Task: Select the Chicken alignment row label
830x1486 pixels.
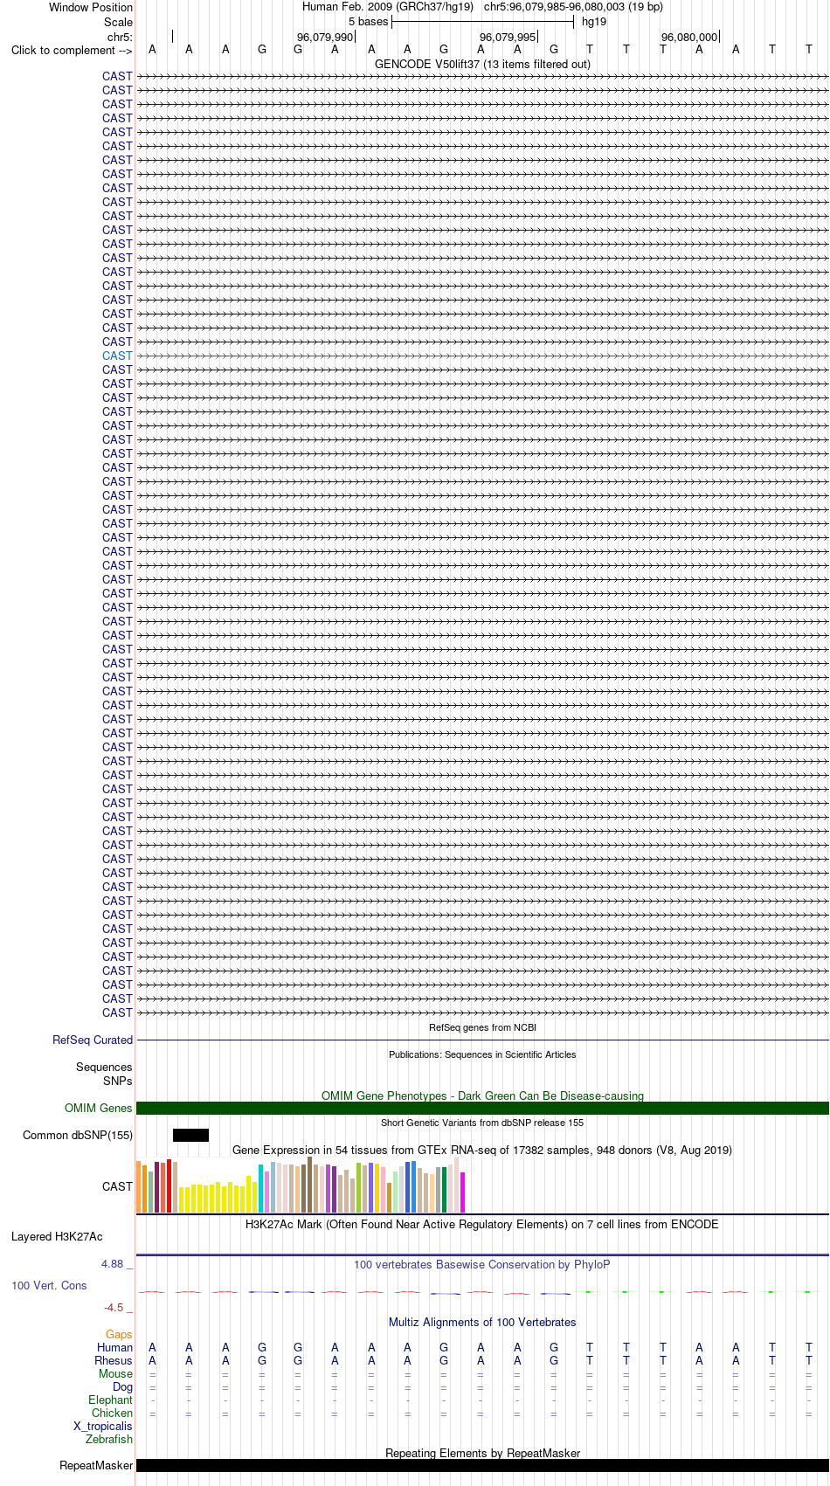Action: [x=112, y=1413]
